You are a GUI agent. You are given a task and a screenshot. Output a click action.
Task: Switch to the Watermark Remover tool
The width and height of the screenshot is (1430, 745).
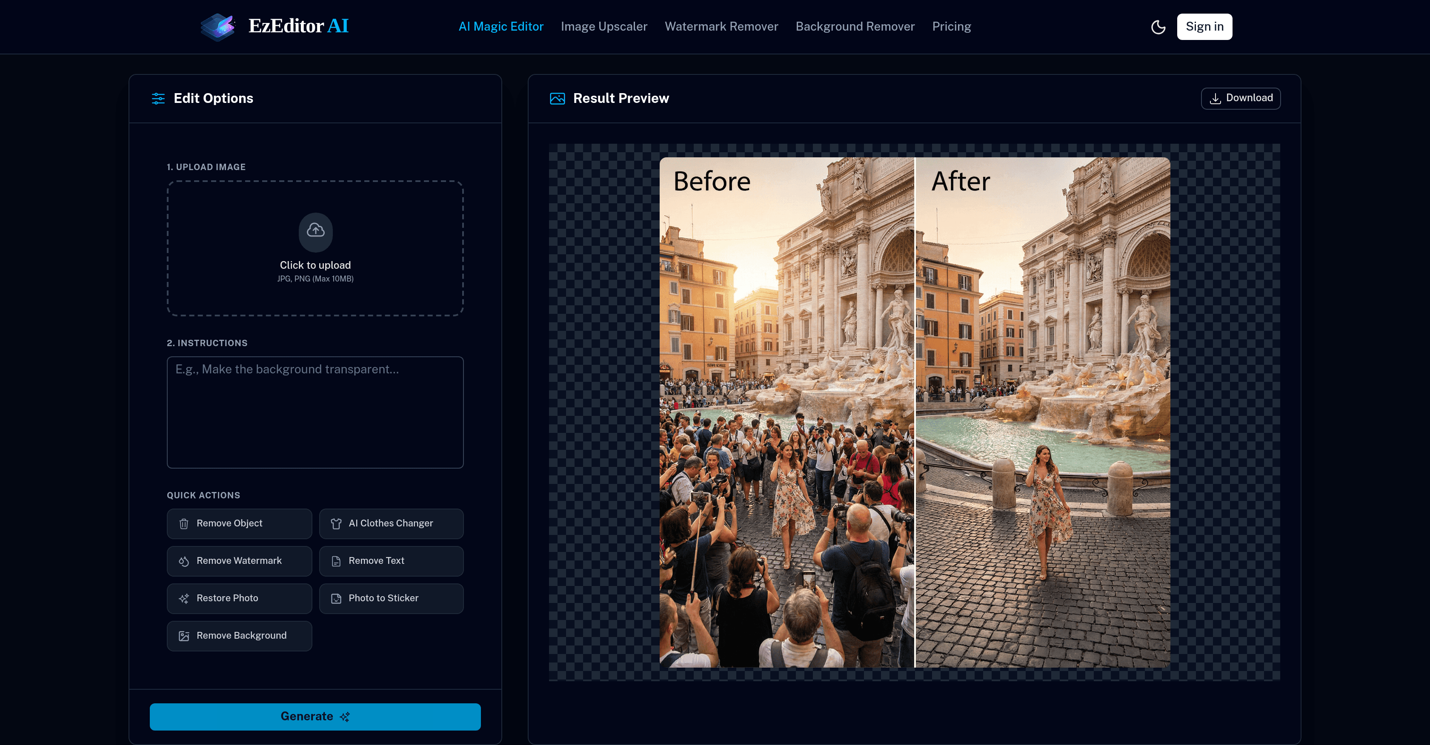[x=721, y=26]
